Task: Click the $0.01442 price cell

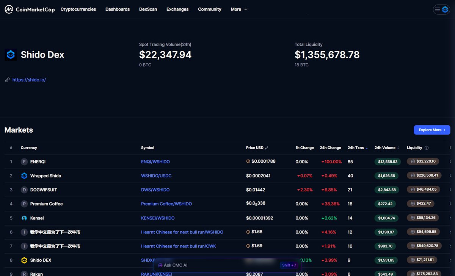Action: (256, 190)
